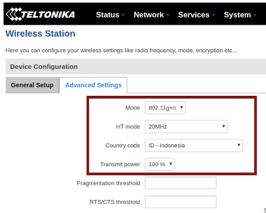The height and width of the screenshot is (213, 266).
Task: Click the blue caret beside Services
Action: pos(213,15)
